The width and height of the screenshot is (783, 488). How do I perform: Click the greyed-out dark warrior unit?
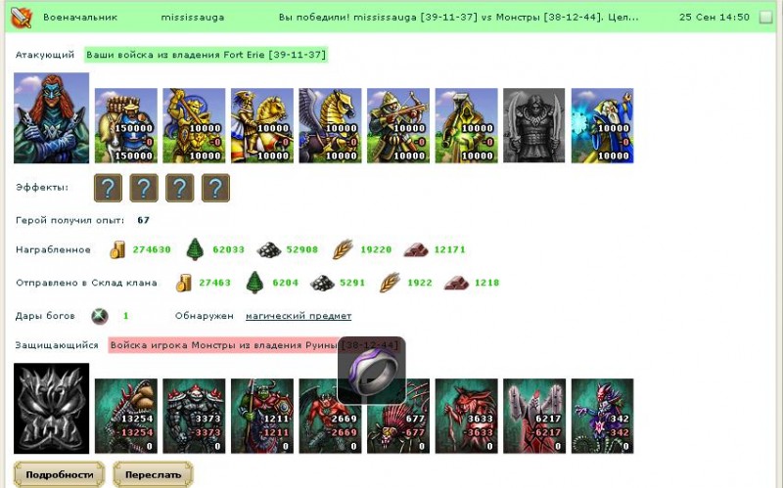tap(534, 126)
